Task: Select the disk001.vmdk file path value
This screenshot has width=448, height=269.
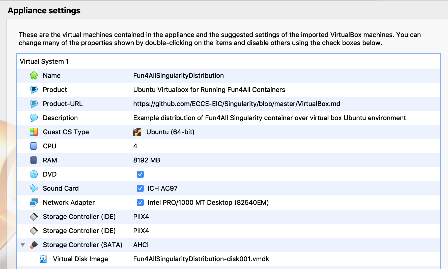Action: click(x=201, y=259)
